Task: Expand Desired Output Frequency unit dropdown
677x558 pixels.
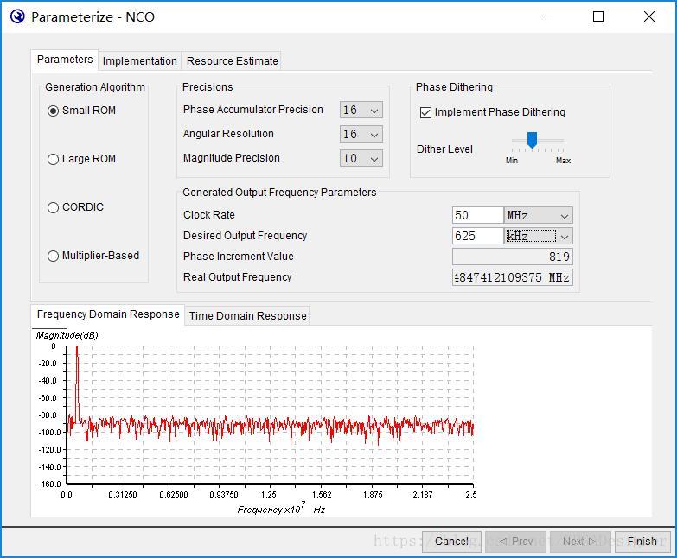Action: pyautogui.click(x=538, y=236)
